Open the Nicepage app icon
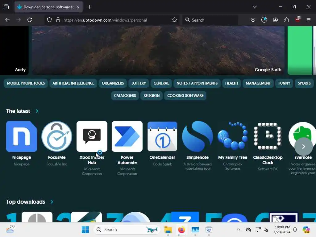The width and height of the screenshot is (316, 237). (22, 136)
